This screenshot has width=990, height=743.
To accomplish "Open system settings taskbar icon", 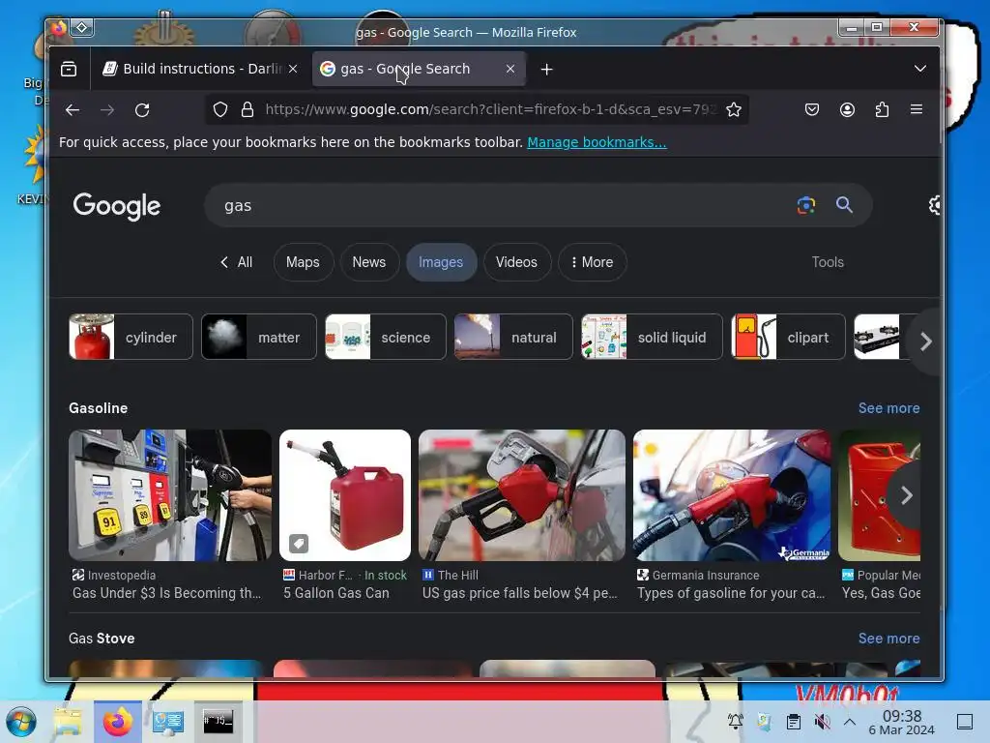I will [x=168, y=722].
